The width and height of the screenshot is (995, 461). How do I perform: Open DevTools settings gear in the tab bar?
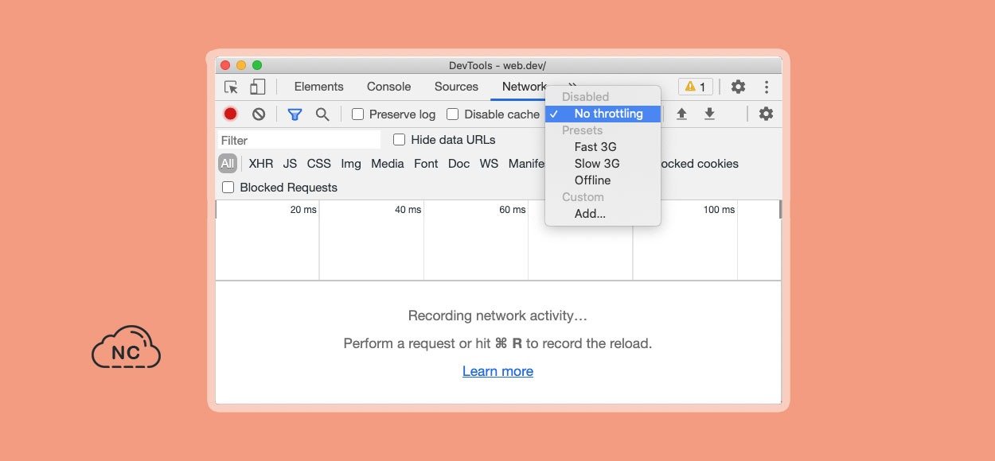(738, 87)
